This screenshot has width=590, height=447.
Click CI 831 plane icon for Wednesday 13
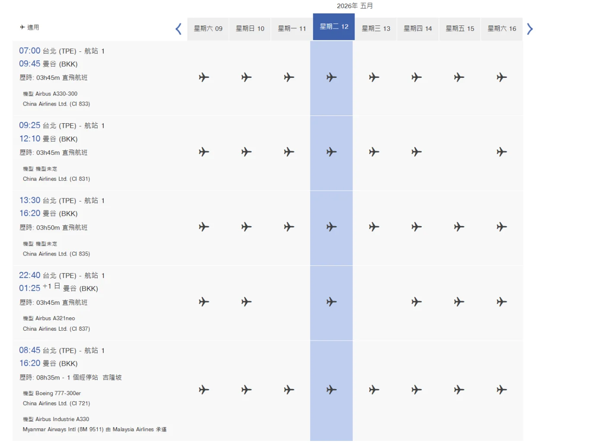pyautogui.click(x=374, y=152)
